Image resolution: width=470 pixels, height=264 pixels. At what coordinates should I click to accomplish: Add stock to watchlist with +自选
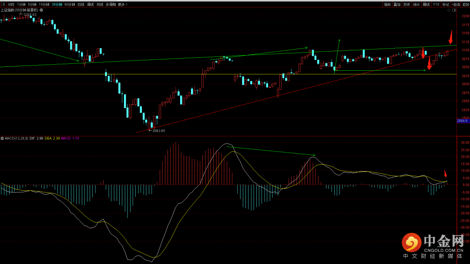pyautogui.click(x=456, y=4)
